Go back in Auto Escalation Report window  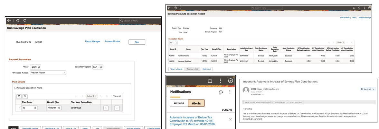[169, 8]
